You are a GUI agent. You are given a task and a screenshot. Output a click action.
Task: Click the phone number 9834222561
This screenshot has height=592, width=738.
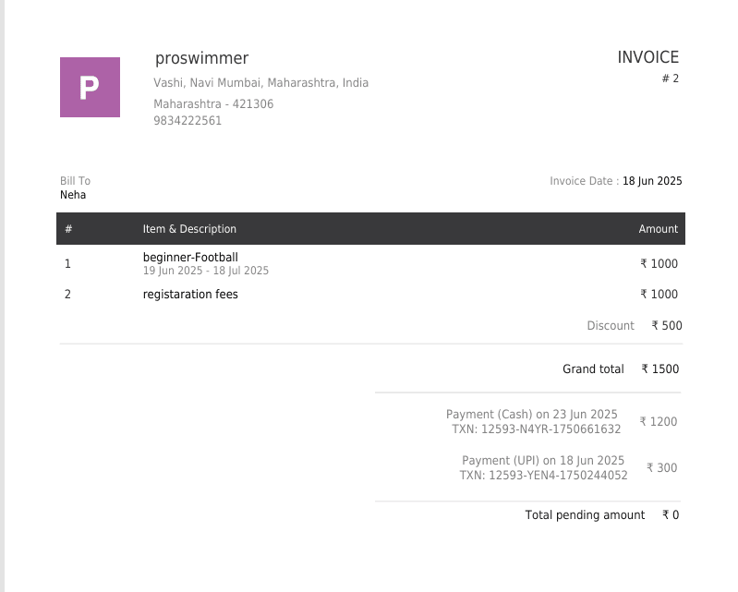coord(188,121)
